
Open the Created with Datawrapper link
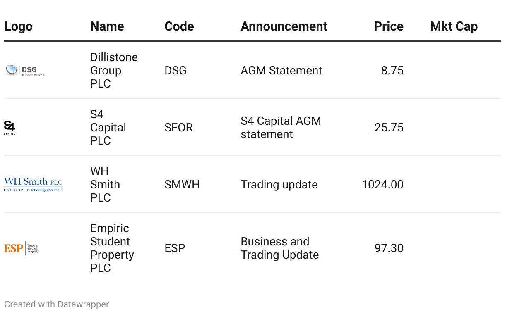click(57, 304)
